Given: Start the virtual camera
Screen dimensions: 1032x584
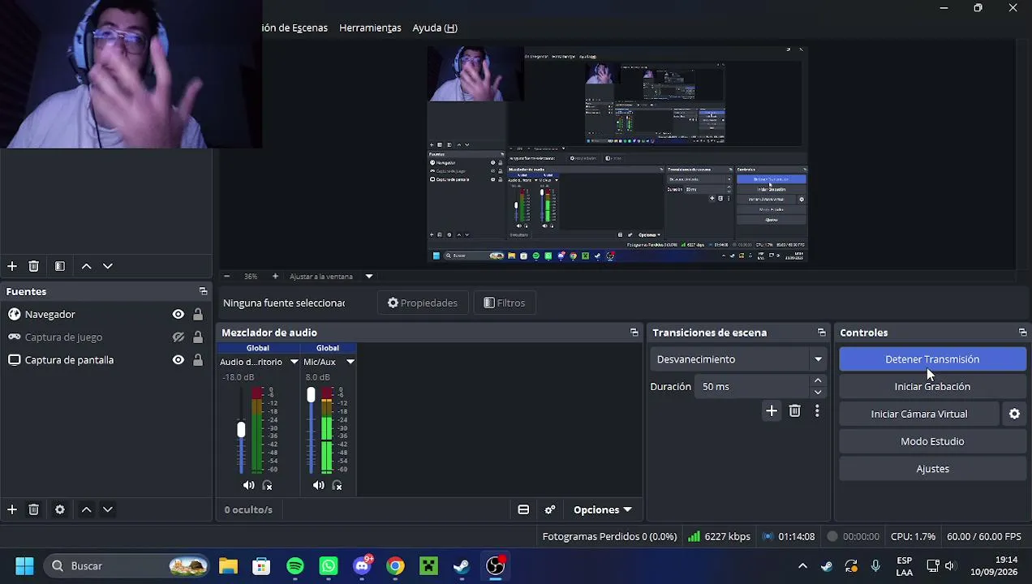Looking at the screenshot, I should click(x=919, y=414).
